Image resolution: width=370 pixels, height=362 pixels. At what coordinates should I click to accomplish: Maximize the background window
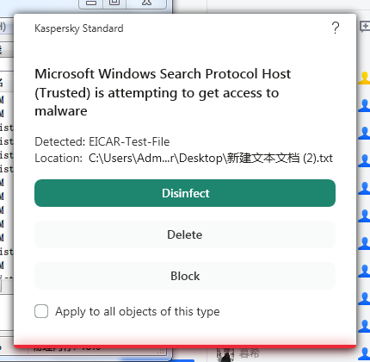114,3
